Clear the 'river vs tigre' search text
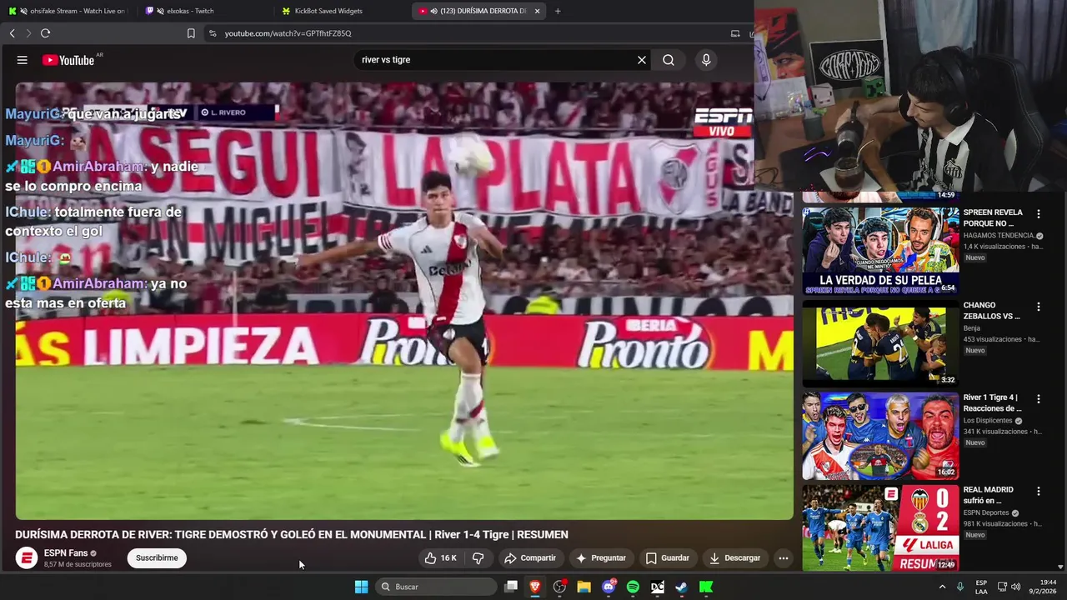 pyautogui.click(x=642, y=60)
